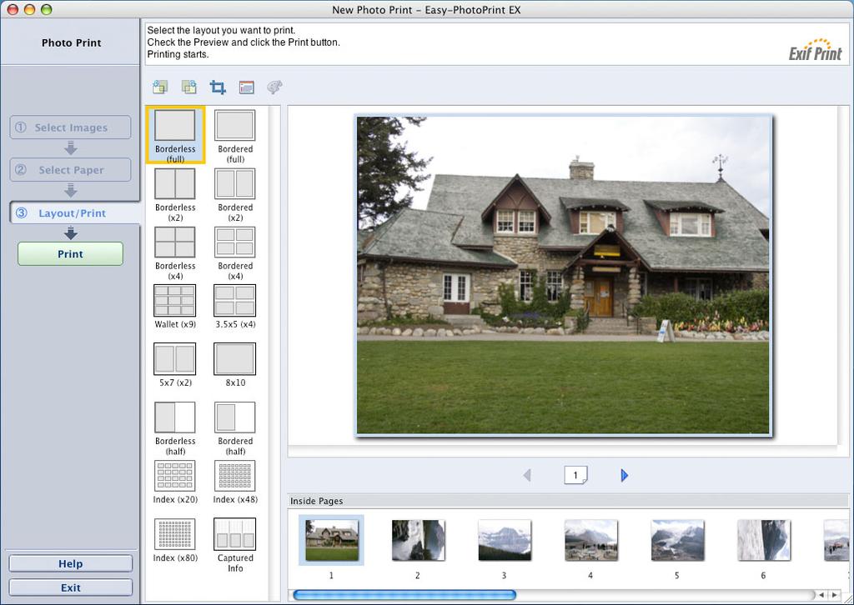The width and height of the screenshot is (854, 605).
Task: Click the Inside Pages scroll-right arrow
Action: (x=835, y=595)
